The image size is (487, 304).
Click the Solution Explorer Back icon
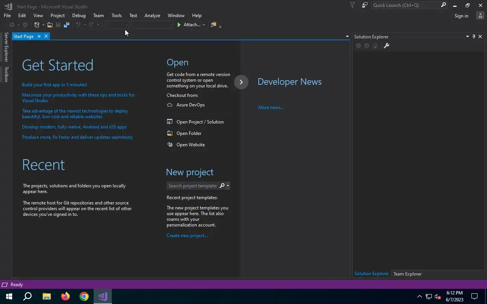pos(358,46)
